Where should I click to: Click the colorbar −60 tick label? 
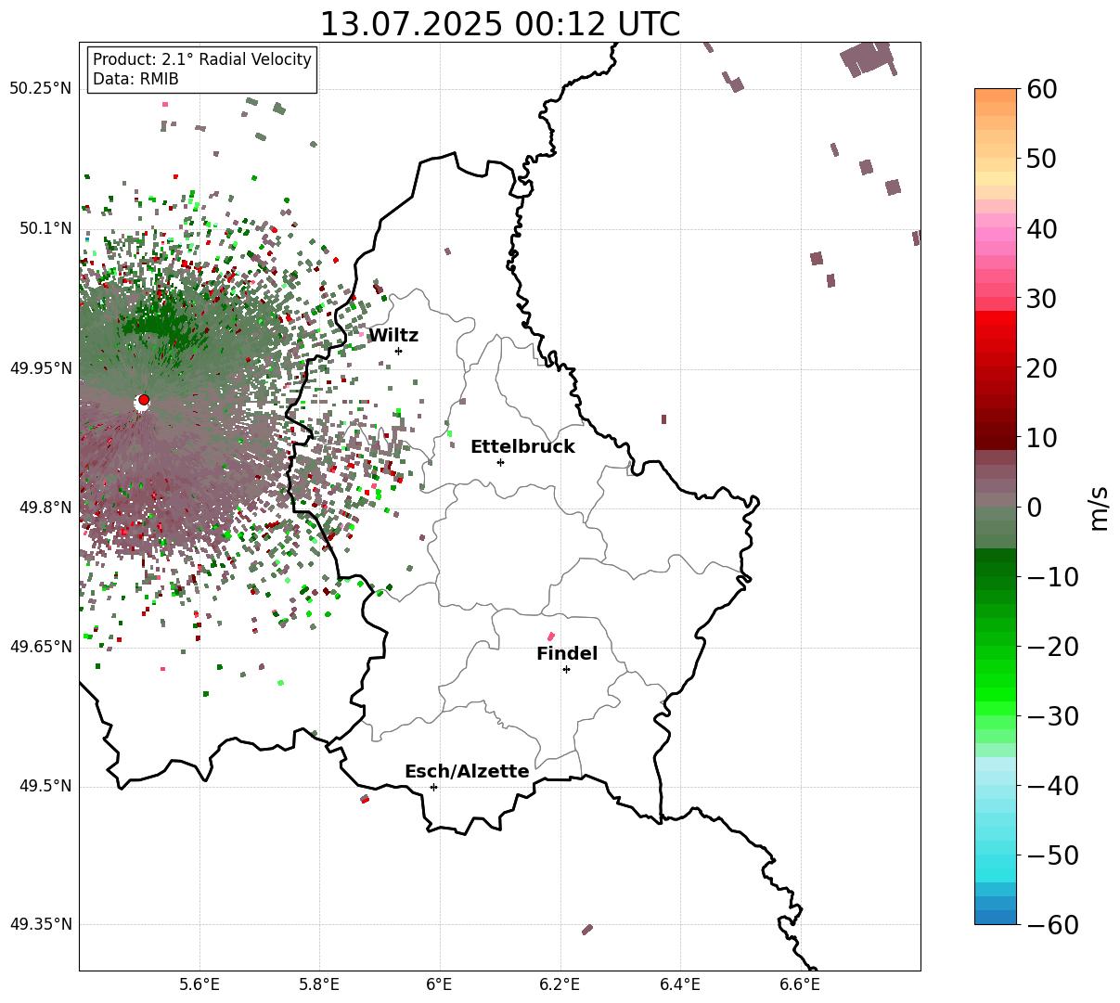coord(1052,924)
